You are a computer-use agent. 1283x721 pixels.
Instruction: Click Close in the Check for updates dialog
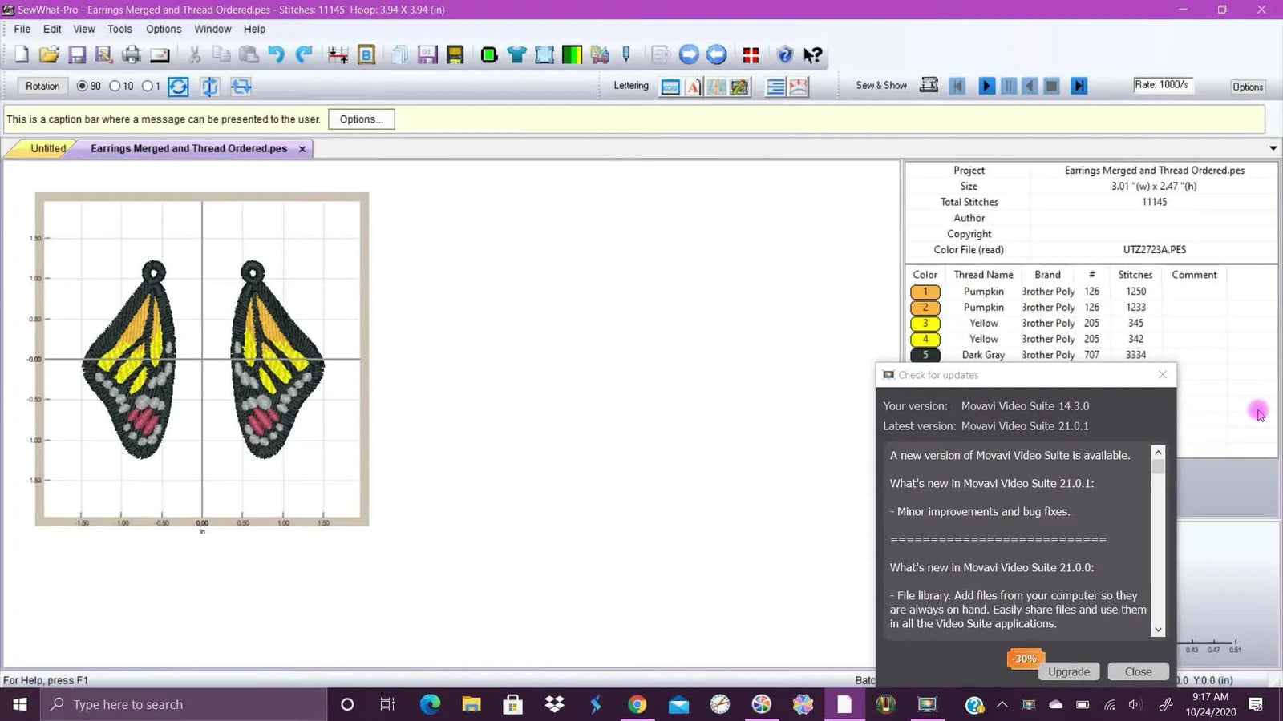click(1138, 671)
